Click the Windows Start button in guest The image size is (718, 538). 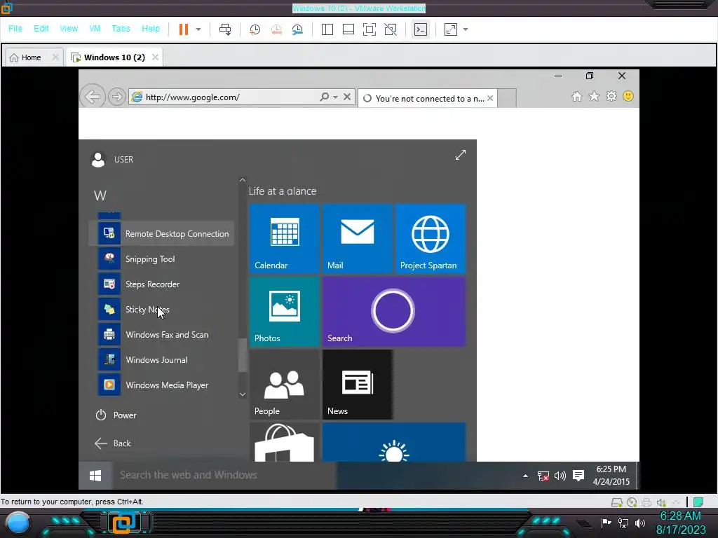[x=95, y=476]
